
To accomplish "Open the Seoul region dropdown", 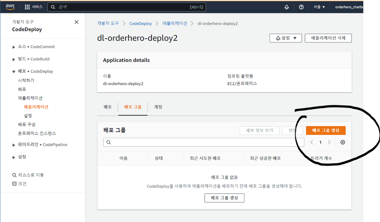I will click(319, 7).
